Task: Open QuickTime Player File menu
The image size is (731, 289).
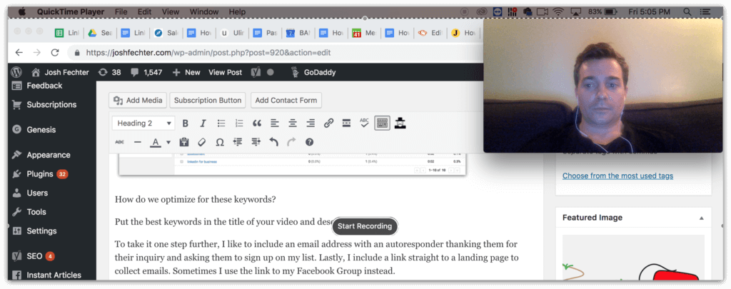Action: pos(121,11)
